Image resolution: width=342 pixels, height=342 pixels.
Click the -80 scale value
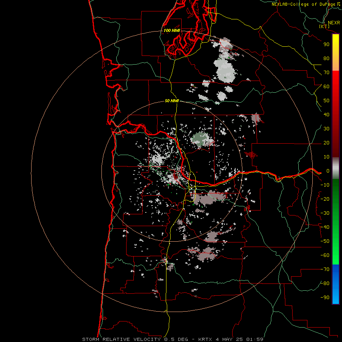pos(325,283)
